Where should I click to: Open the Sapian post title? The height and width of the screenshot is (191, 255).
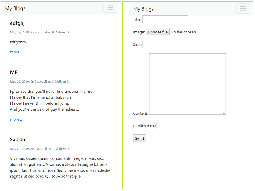[18, 140]
